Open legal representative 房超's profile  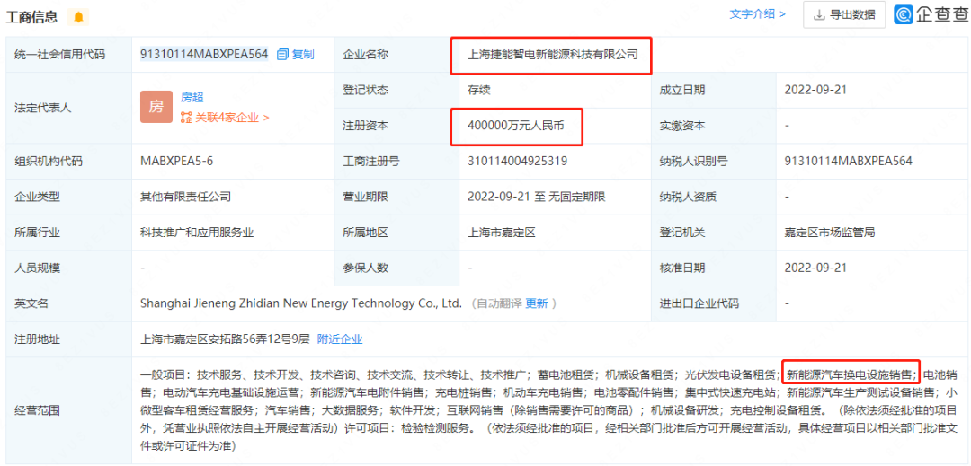point(192,97)
